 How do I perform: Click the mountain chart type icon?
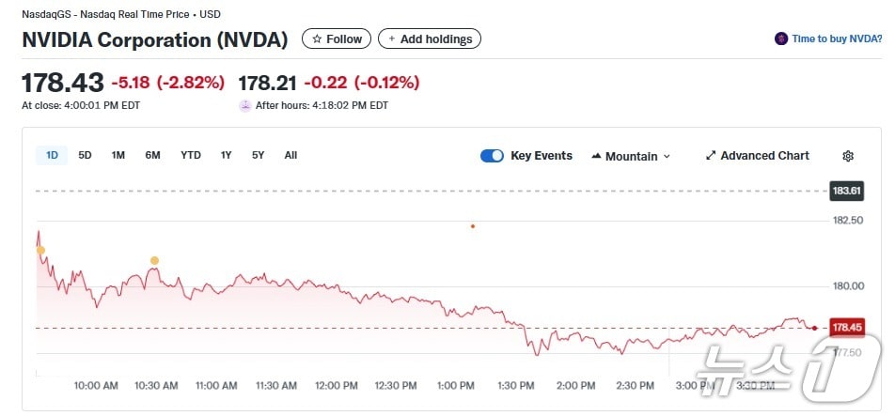click(x=596, y=156)
